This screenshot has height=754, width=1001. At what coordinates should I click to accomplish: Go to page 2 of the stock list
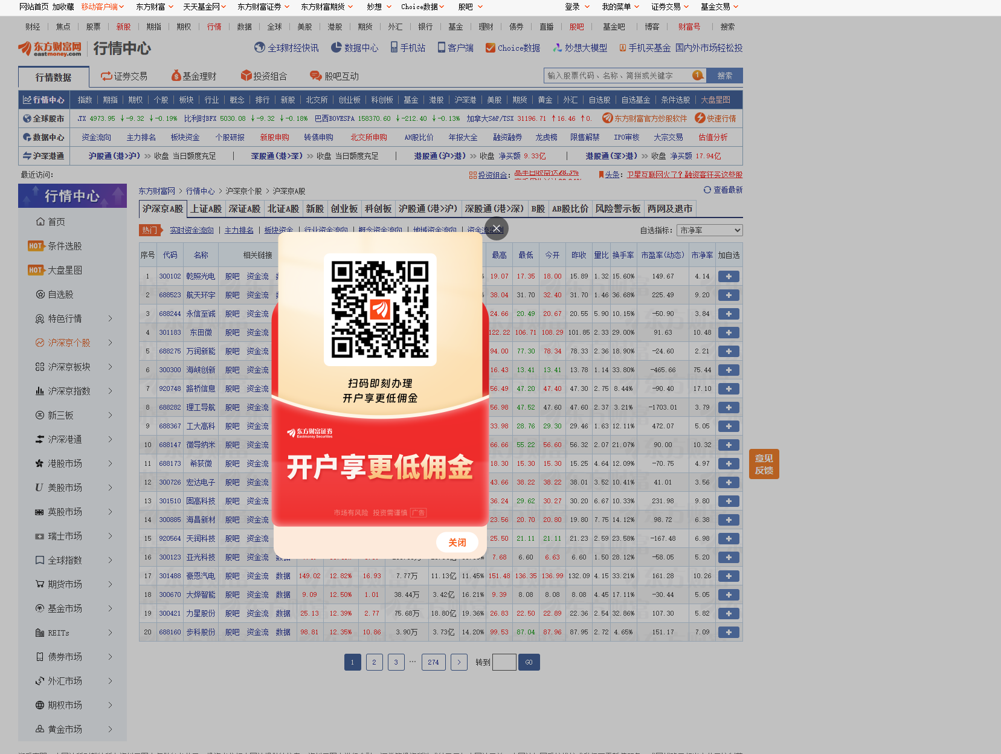pyautogui.click(x=374, y=662)
